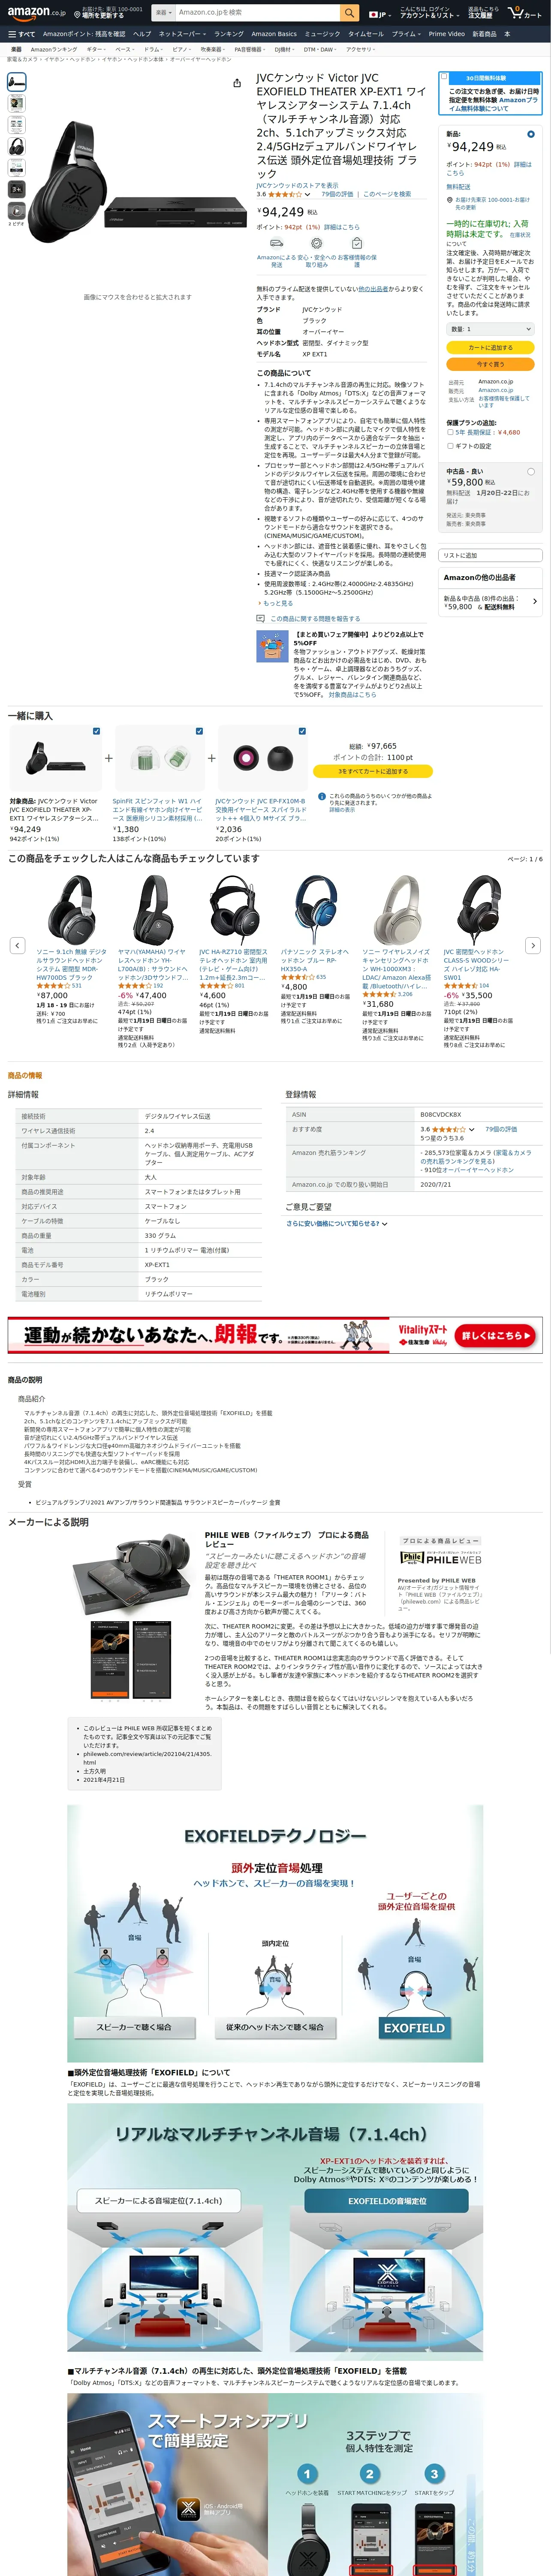Viewport: 551px width, 2576px height.
Task: Click 'カートに追加する' button
Action: point(490,347)
